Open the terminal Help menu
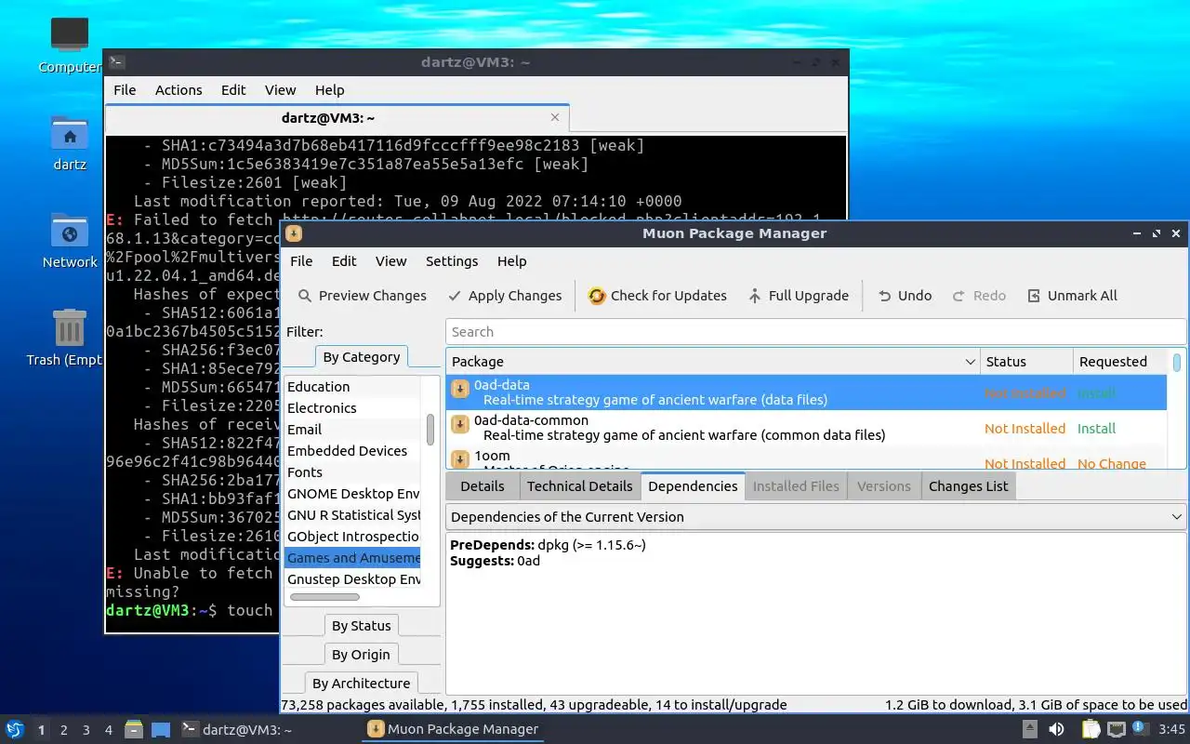Screen dimensions: 1190x744 pyautogui.click(x=329, y=90)
